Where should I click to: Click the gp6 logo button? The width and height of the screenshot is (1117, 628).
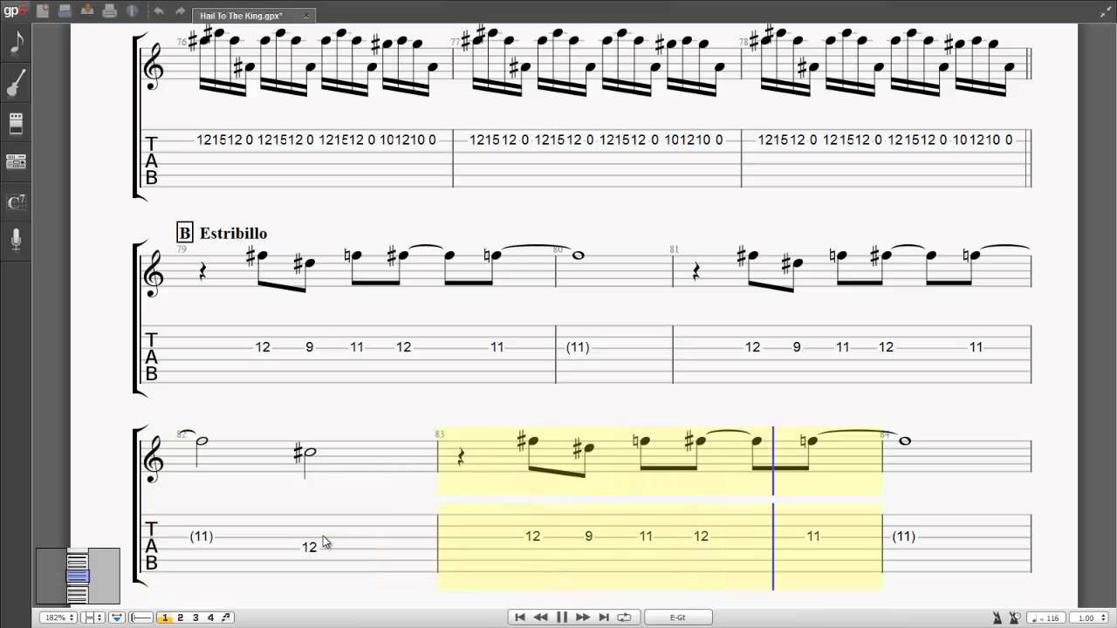[x=14, y=10]
